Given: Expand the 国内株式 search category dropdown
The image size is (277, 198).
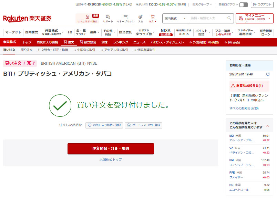Looking at the screenshot, I should [175, 18].
